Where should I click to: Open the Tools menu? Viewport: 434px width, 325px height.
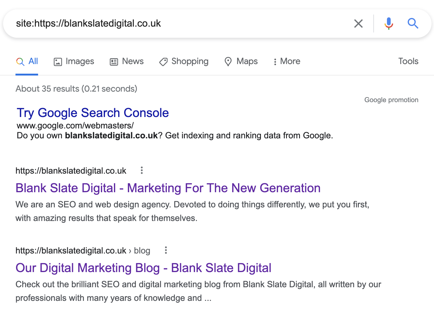click(x=408, y=61)
